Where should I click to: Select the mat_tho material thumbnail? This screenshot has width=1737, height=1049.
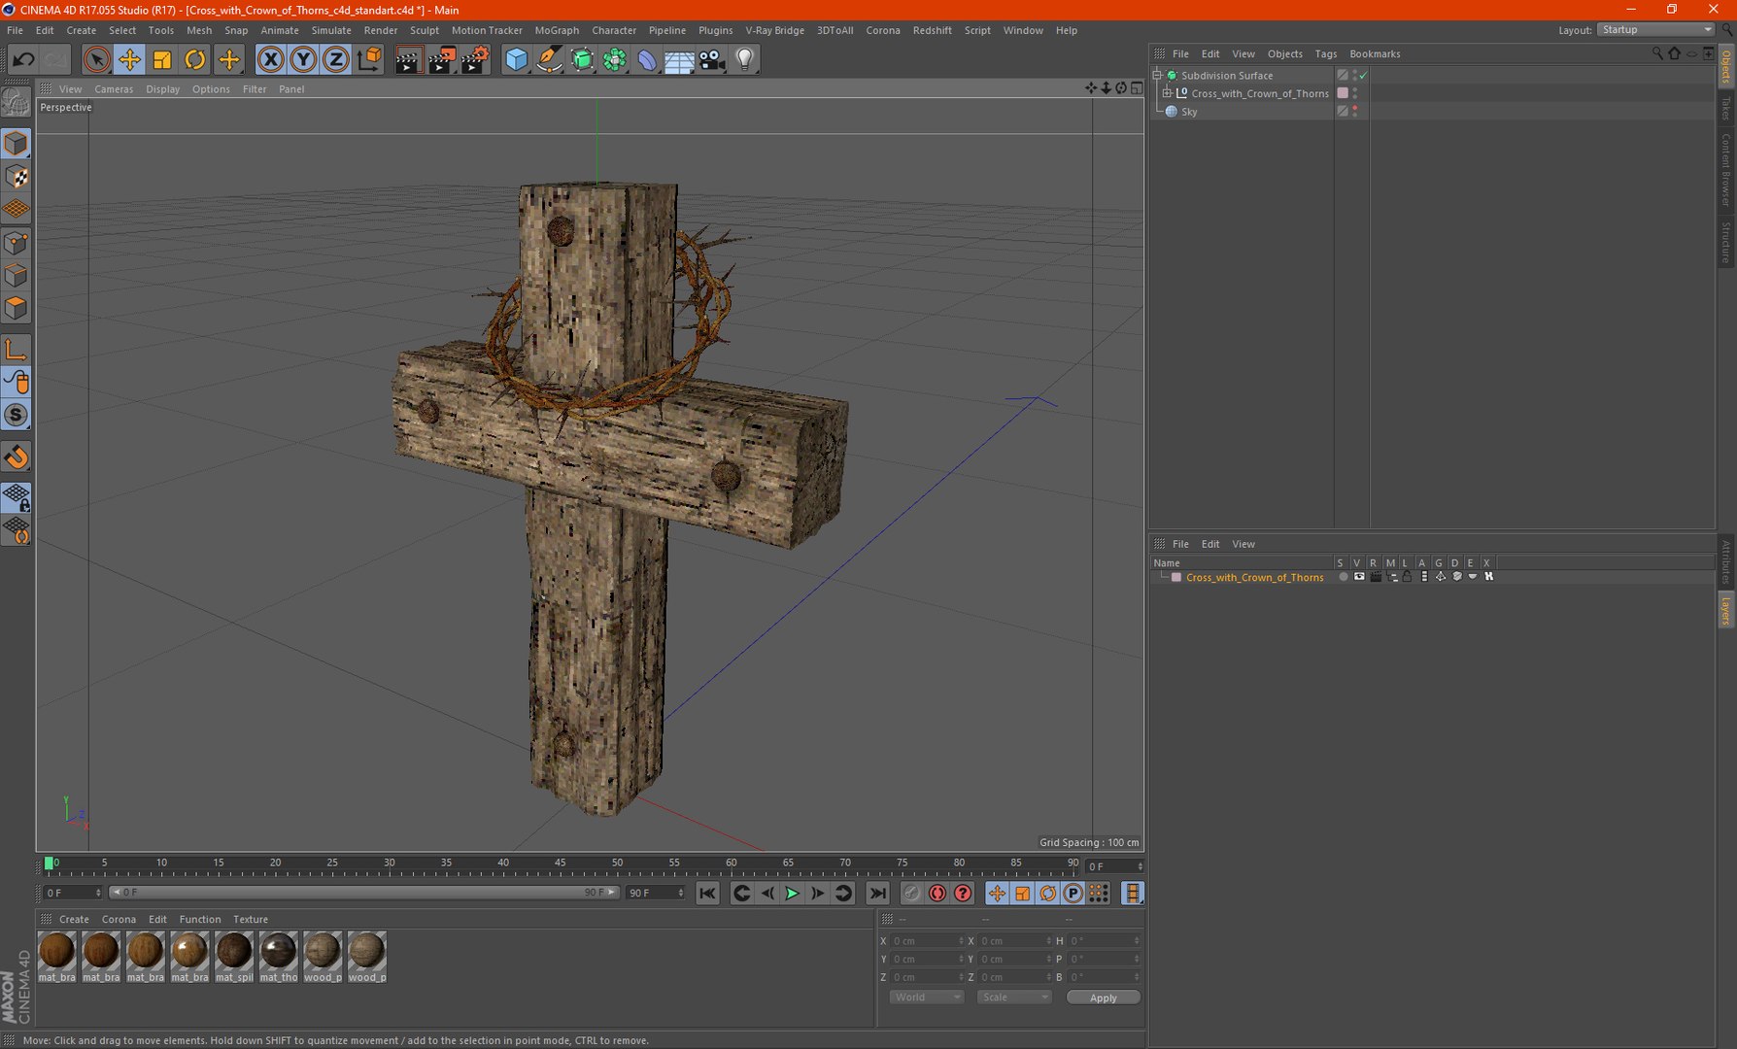point(278,957)
